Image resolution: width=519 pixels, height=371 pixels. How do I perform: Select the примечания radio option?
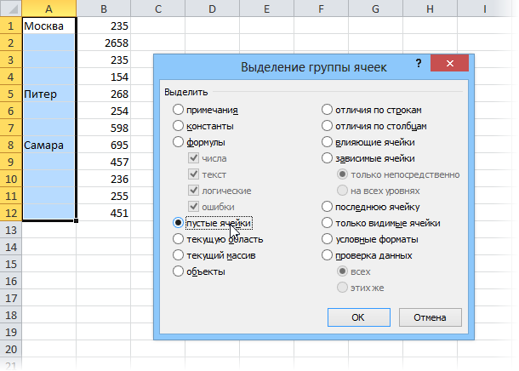coord(178,110)
